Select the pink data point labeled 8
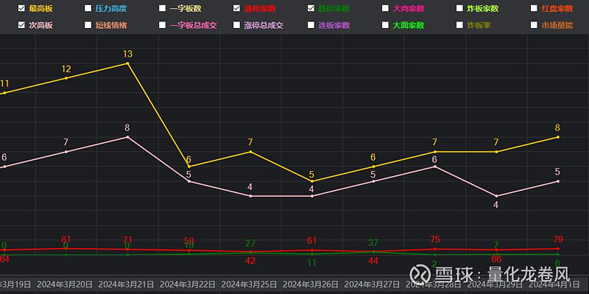Viewport: 589px width, 294px height. pos(127,137)
